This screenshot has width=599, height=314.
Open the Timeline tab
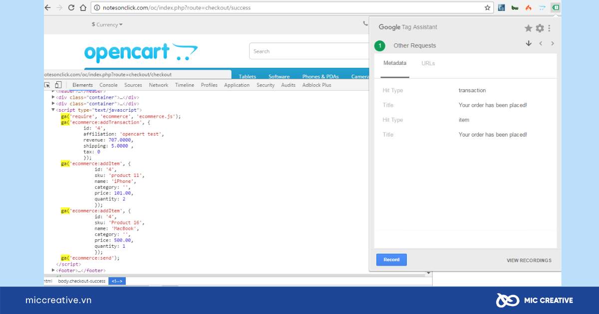click(185, 85)
